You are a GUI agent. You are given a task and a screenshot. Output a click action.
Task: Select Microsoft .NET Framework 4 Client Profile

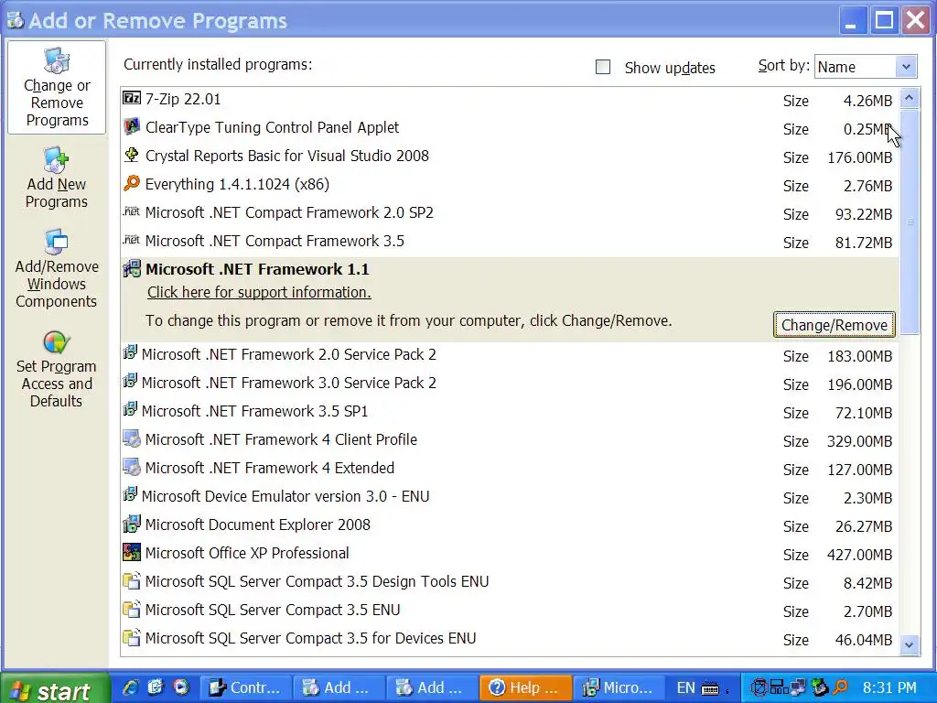pos(509,439)
